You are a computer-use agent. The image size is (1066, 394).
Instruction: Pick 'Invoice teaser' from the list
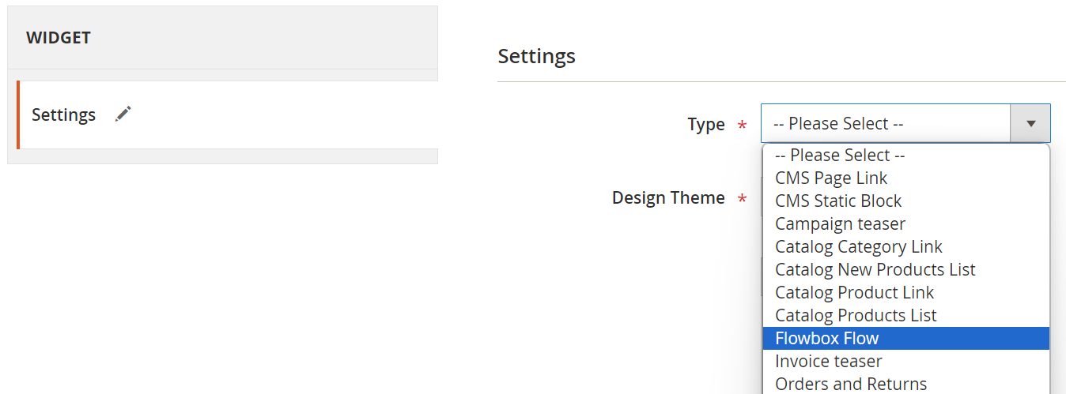pos(828,362)
